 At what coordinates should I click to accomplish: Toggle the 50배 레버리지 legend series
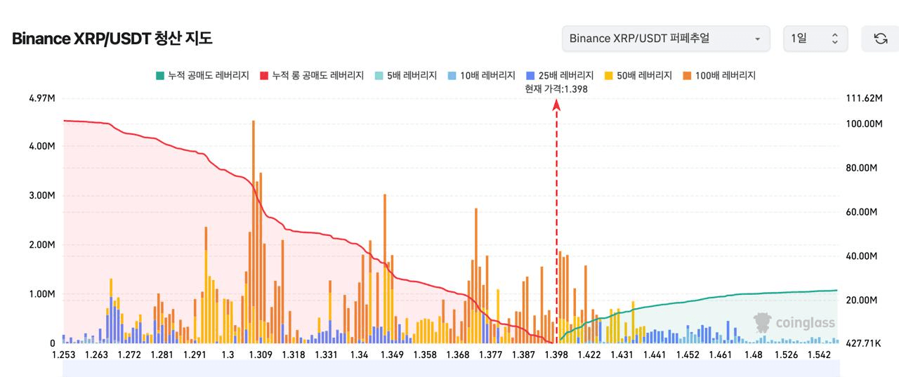tap(638, 76)
